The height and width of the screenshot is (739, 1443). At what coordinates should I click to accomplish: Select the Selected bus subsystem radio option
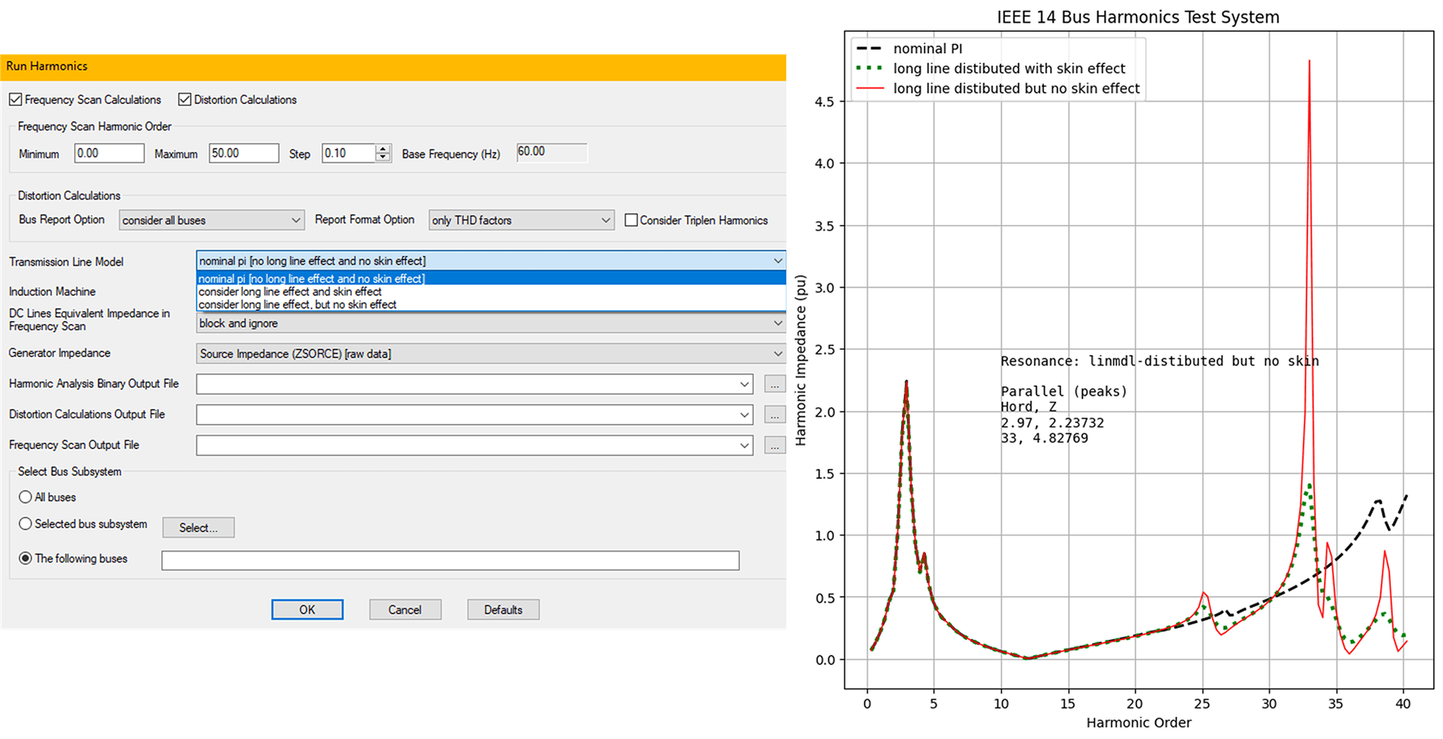(x=25, y=524)
